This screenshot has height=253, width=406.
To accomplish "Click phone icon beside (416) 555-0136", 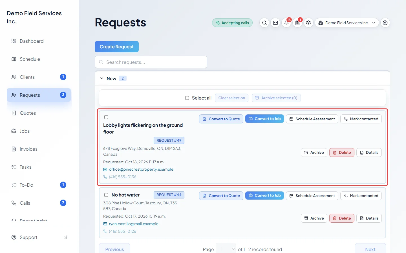I will pyautogui.click(x=105, y=177).
